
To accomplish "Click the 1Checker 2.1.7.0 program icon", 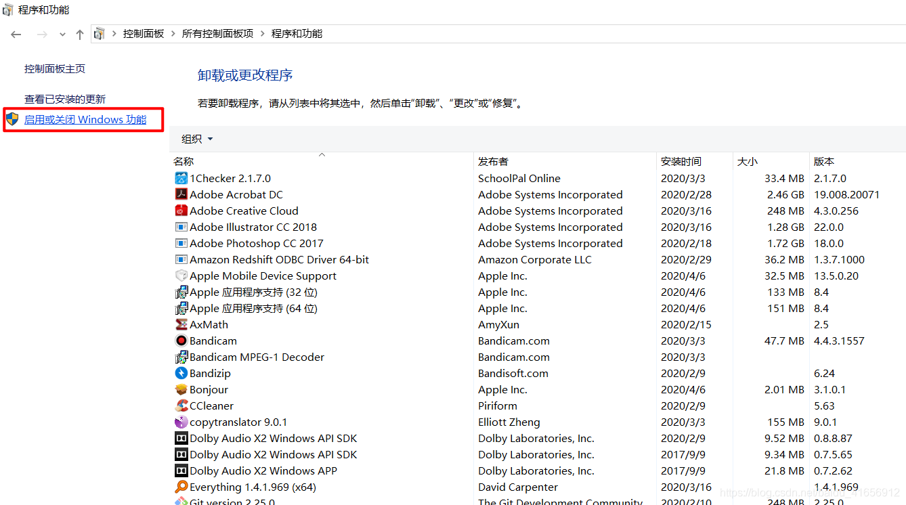I will coord(181,178).
